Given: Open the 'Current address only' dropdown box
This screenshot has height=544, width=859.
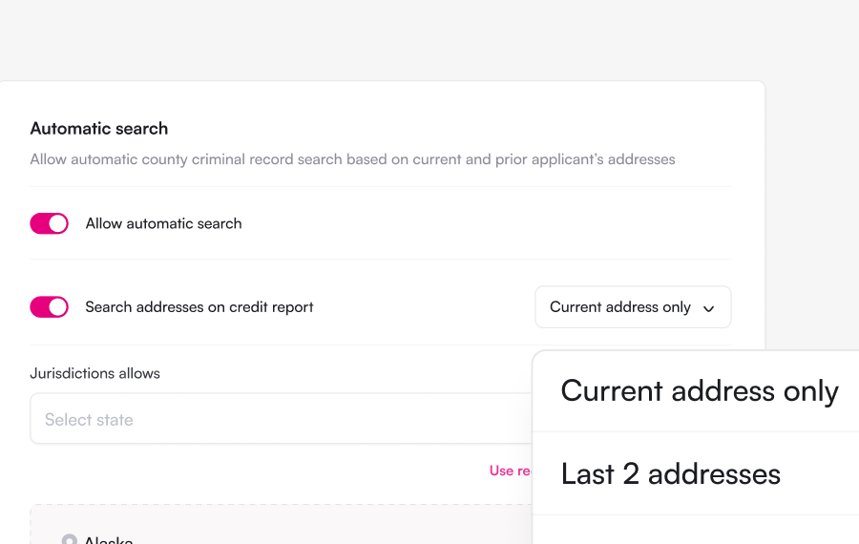Looking at the screenshot, I should point(633,306).
